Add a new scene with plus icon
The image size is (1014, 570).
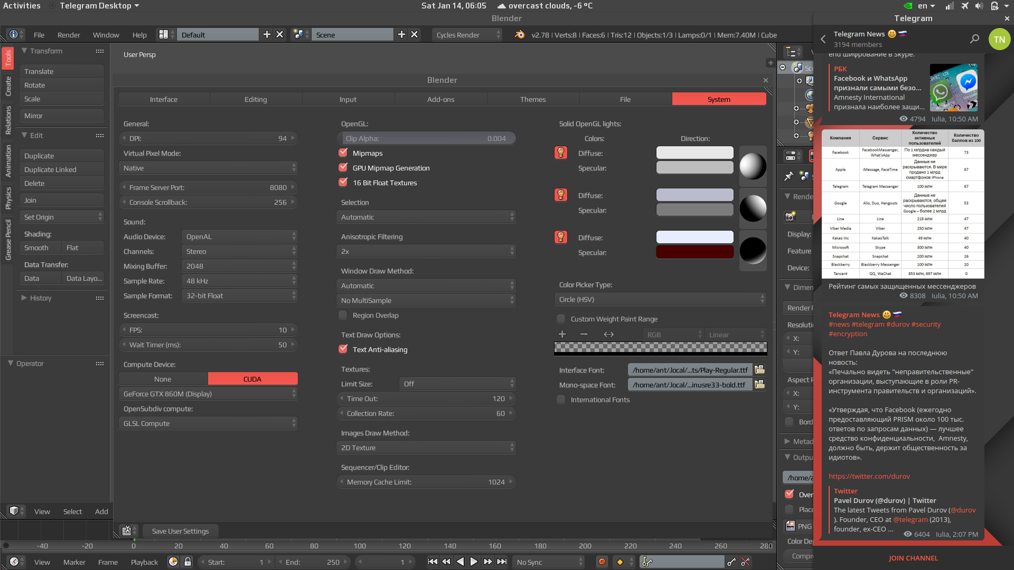401,35
